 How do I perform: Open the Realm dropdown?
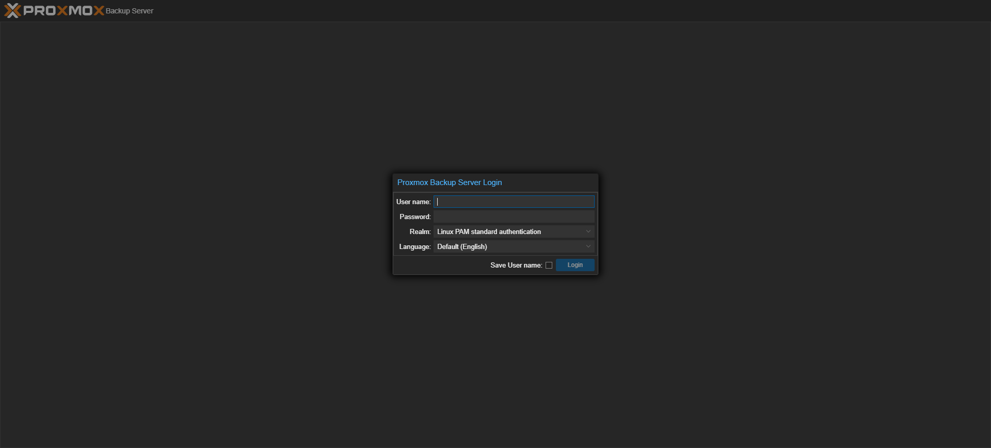[514, 231]
